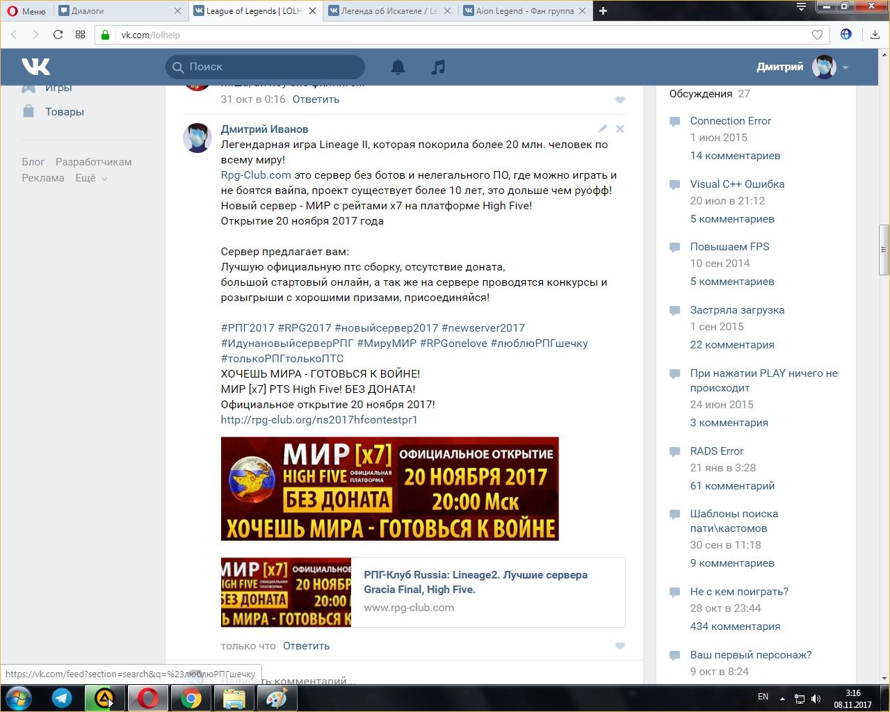Close the Диалоги tab
This screenshot has width=890, height=712.
[177, 10]
